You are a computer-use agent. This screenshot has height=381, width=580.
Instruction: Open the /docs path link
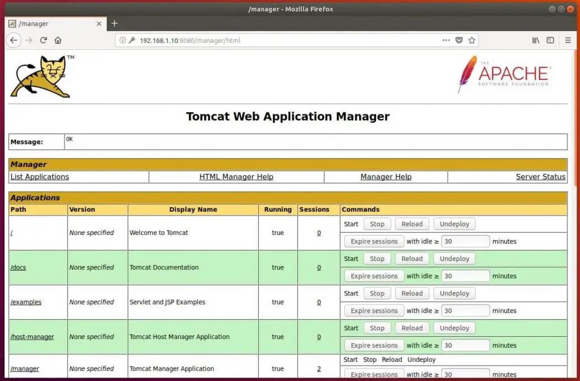tap(18, 267)
